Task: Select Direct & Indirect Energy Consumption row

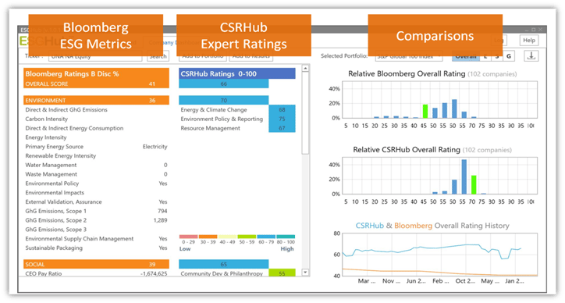Action: pyautogui.click(x=96, y=128)
